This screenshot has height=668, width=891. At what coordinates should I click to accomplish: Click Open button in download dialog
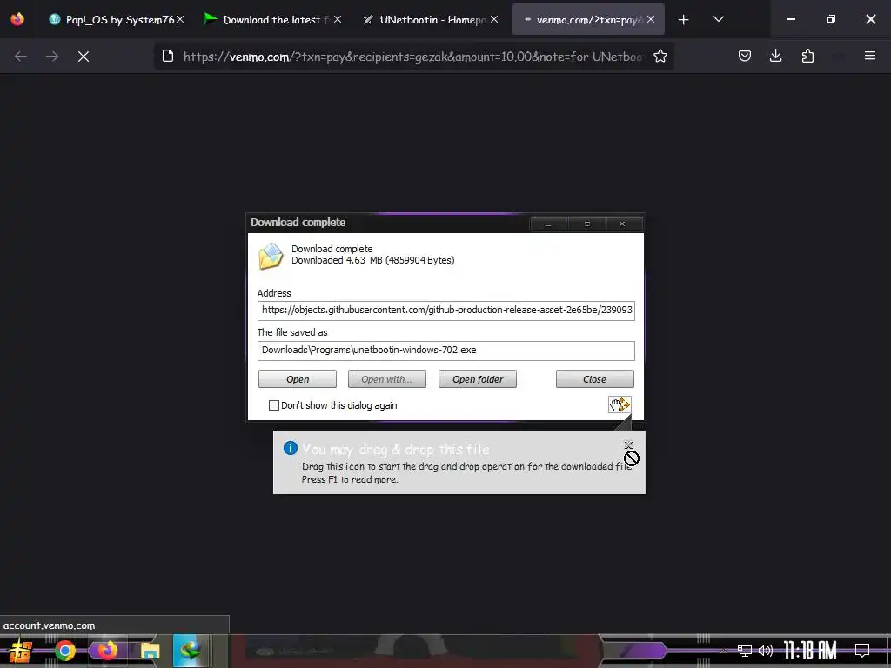coord(298,379)
